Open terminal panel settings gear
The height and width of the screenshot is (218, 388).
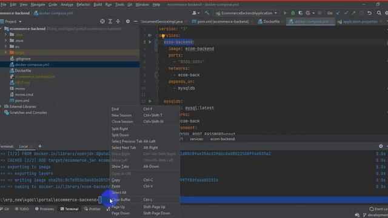[381, 147]
